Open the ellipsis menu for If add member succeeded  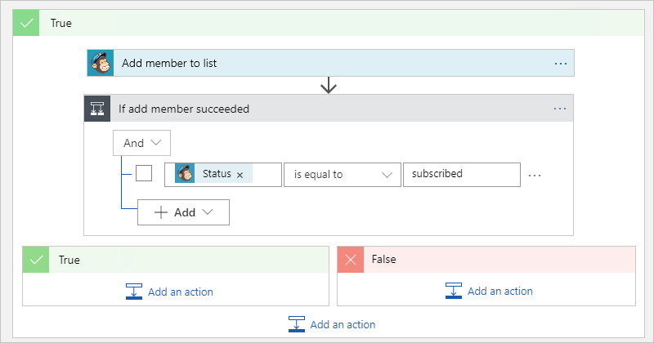coord(560,109)
